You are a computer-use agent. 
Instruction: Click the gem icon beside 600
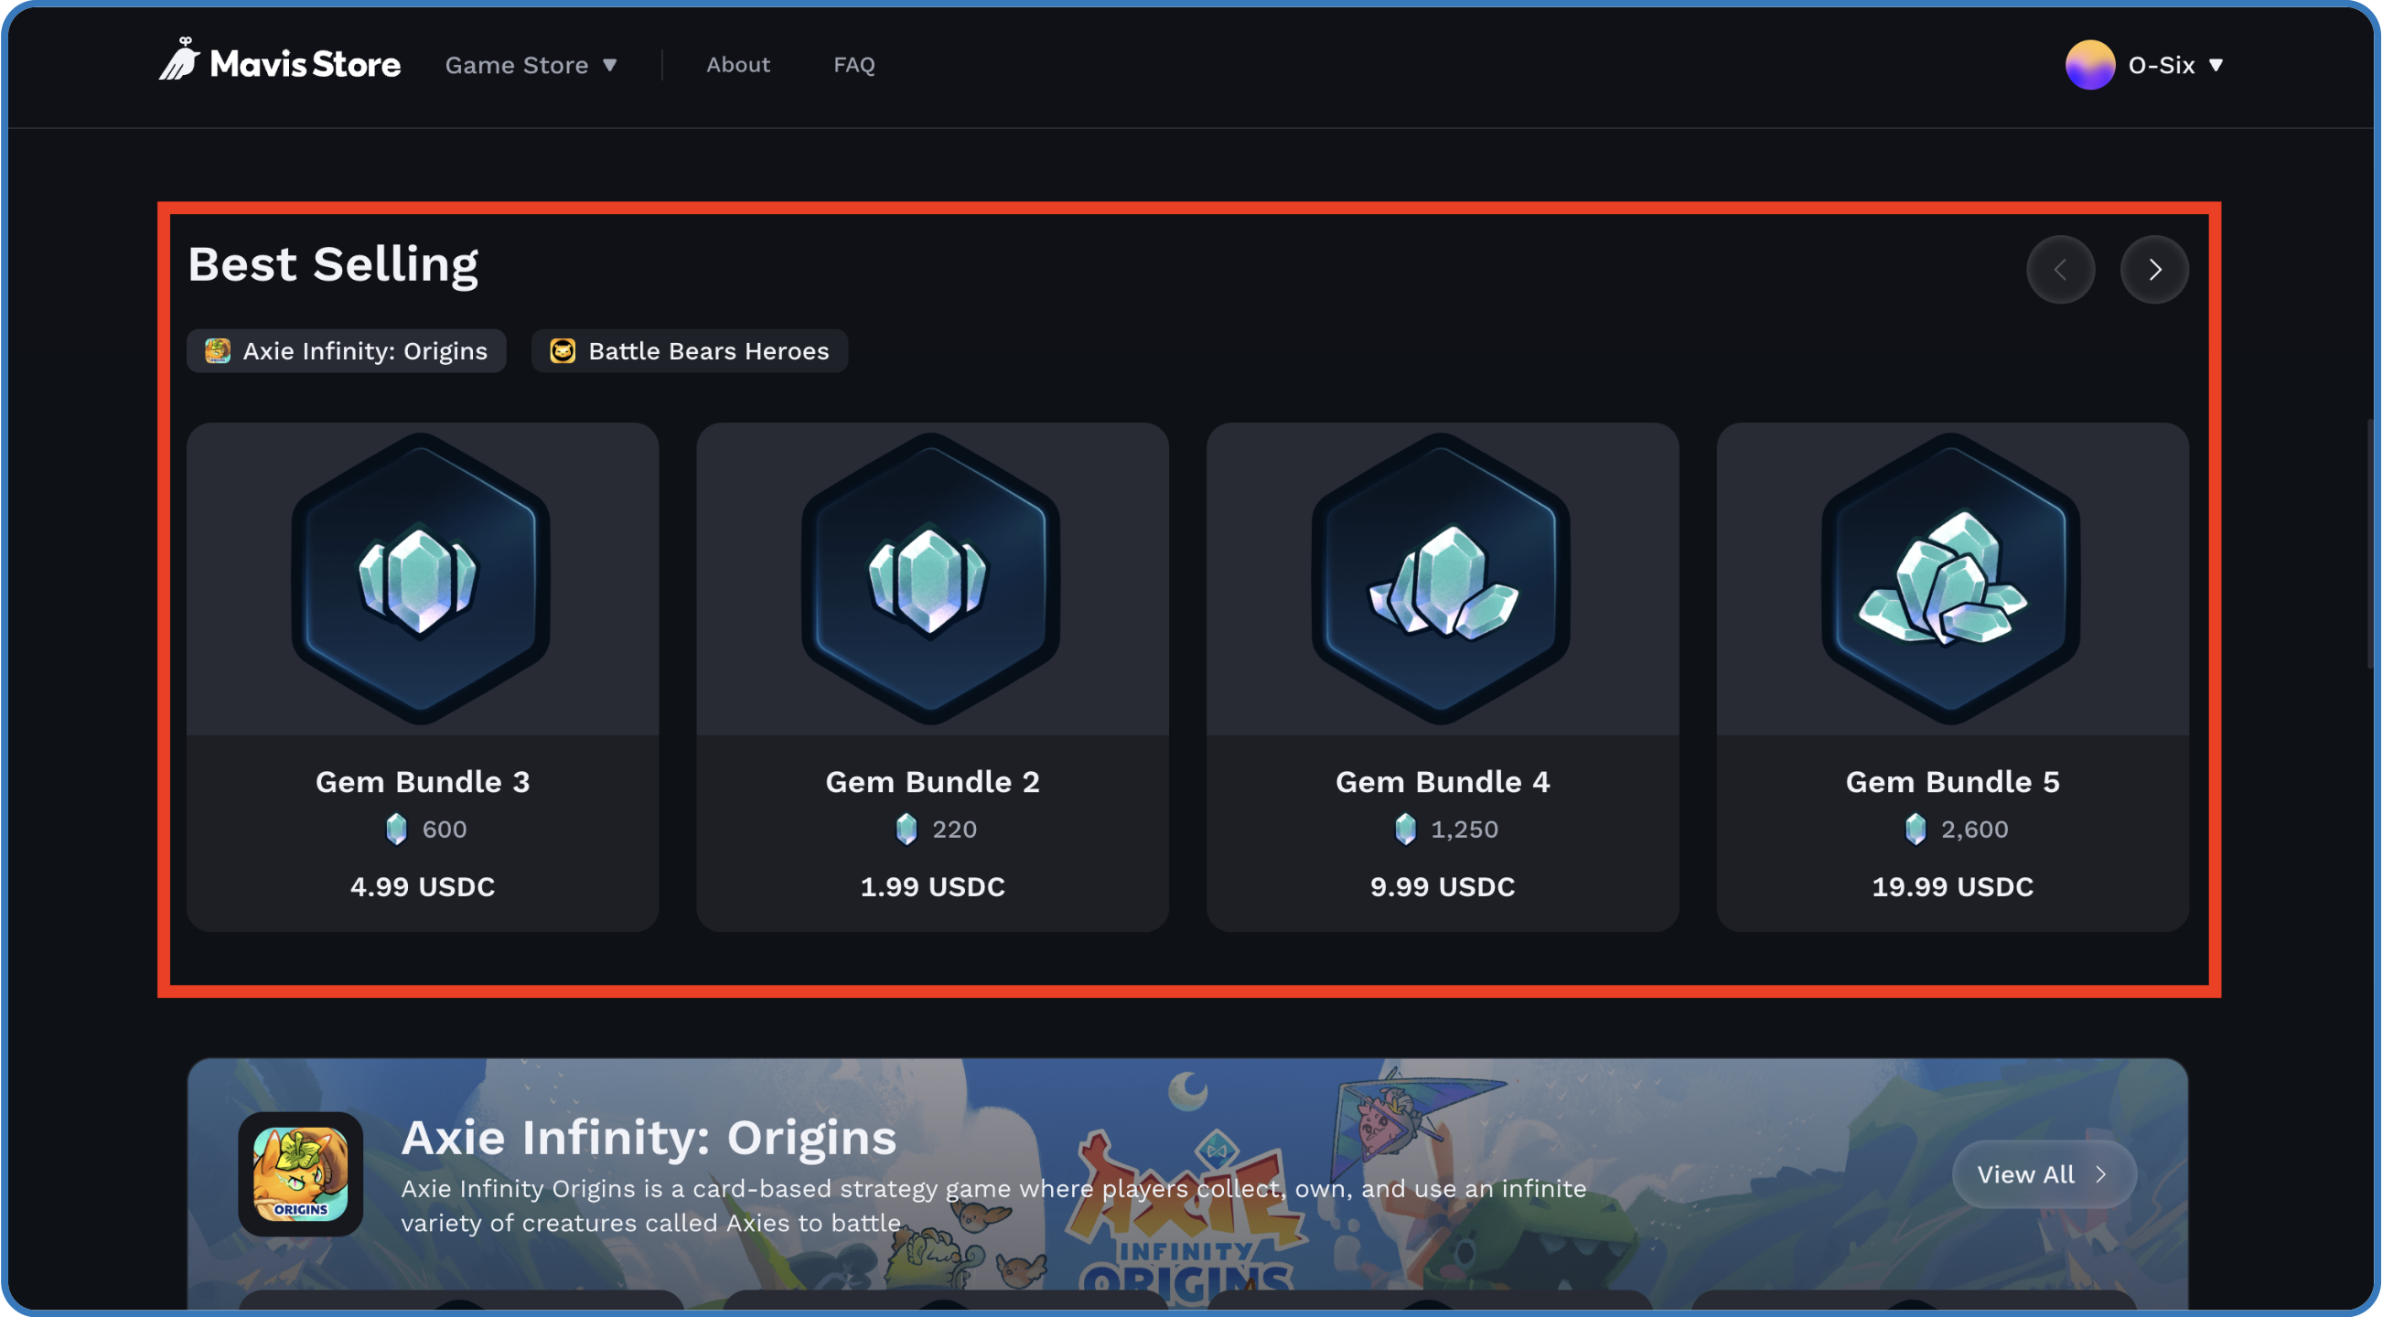(396, 829)
